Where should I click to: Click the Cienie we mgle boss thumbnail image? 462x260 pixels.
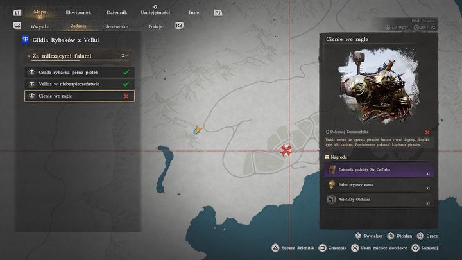379,85
